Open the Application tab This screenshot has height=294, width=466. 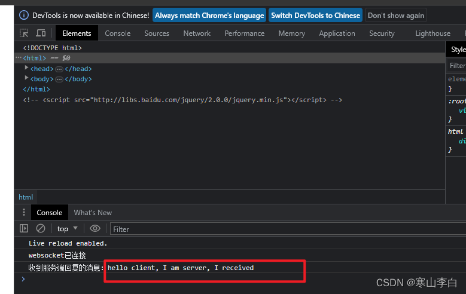click(337, 33)
